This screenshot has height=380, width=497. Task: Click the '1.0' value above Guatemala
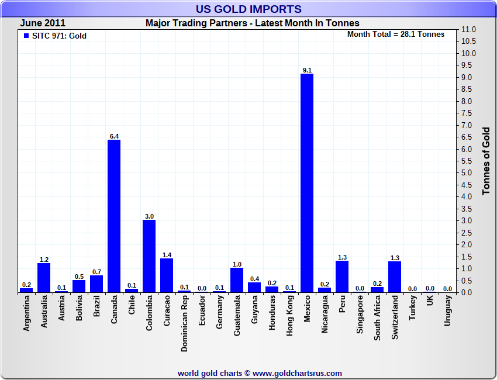coord(237,264)
